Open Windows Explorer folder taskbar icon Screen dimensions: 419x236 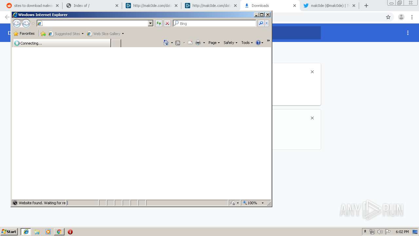37,232
